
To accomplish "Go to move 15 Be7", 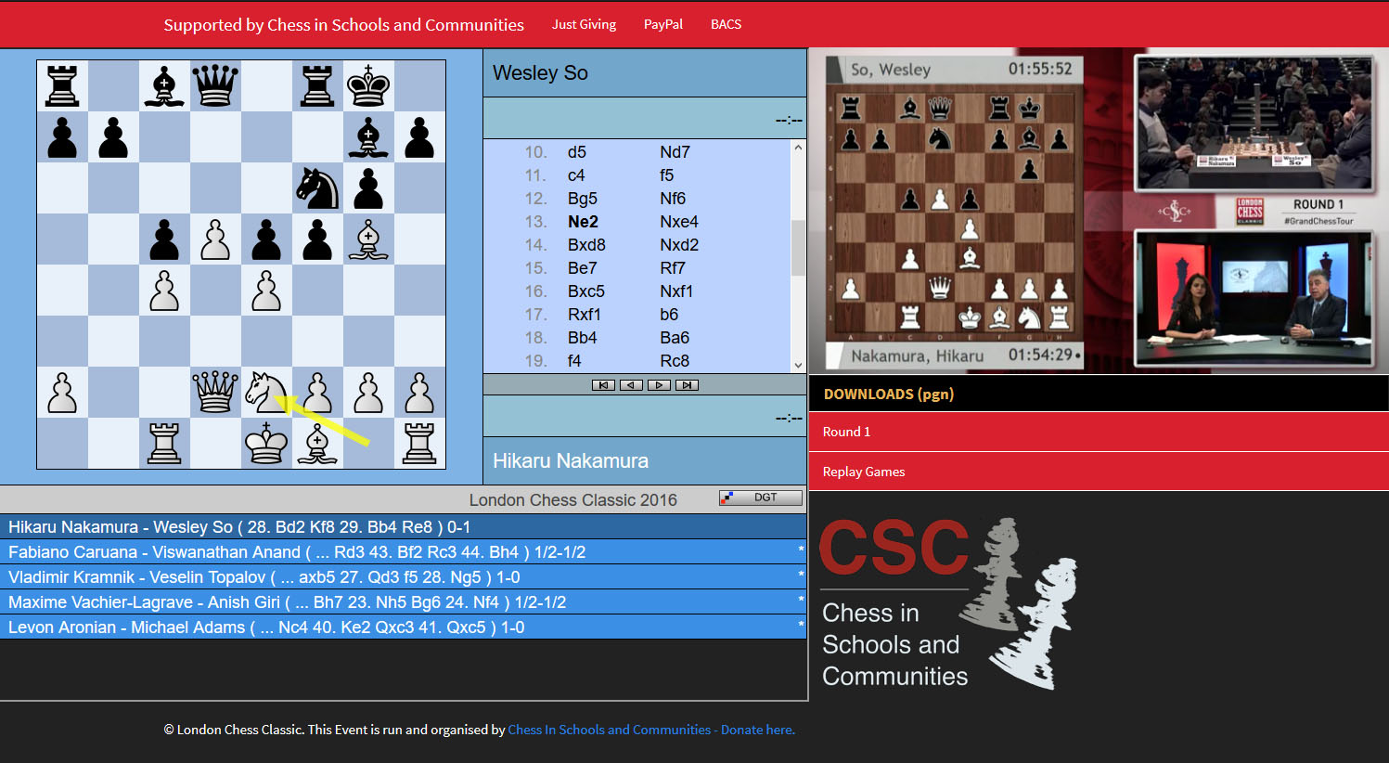I will tap(582, 268).
